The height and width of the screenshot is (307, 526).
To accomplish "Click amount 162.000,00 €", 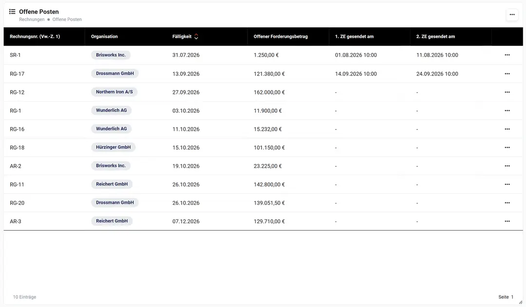I will tap(269, 92).
